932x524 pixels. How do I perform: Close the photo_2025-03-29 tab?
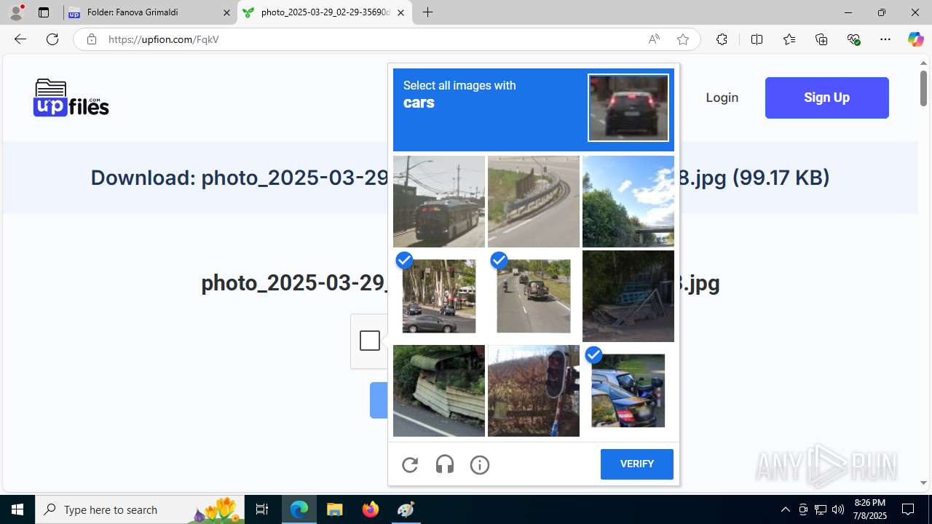click(x=400, y=12)
